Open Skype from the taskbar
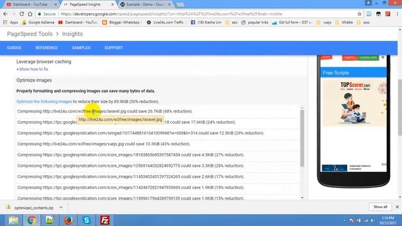 [87, 220]
